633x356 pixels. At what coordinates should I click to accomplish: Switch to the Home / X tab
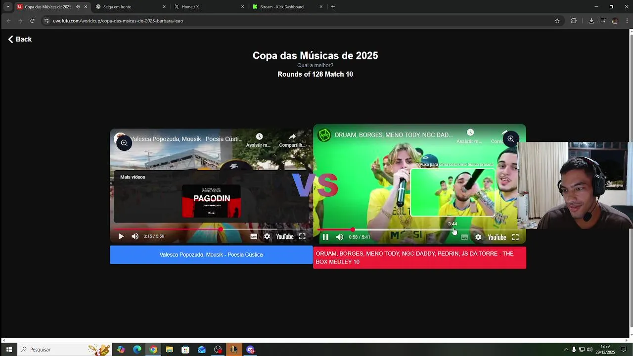[x=209, y=7]
